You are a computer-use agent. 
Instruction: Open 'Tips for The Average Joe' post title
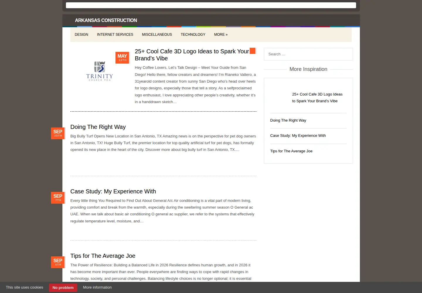[103, 256]
